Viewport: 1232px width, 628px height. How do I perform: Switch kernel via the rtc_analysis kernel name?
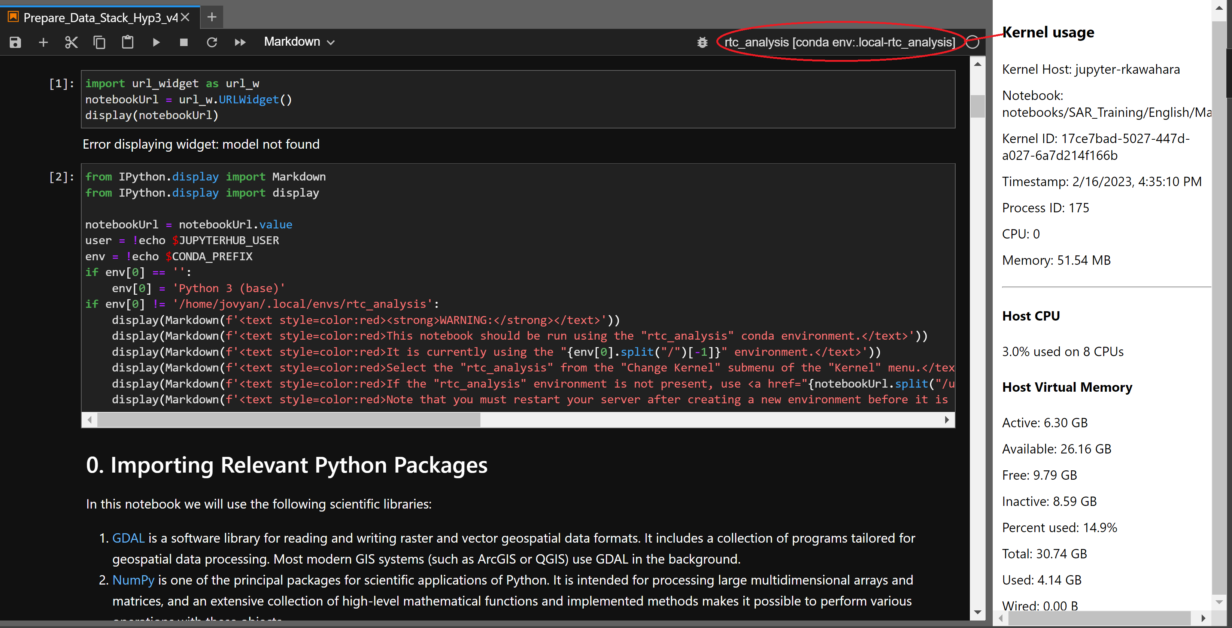(x=839, y=42)
